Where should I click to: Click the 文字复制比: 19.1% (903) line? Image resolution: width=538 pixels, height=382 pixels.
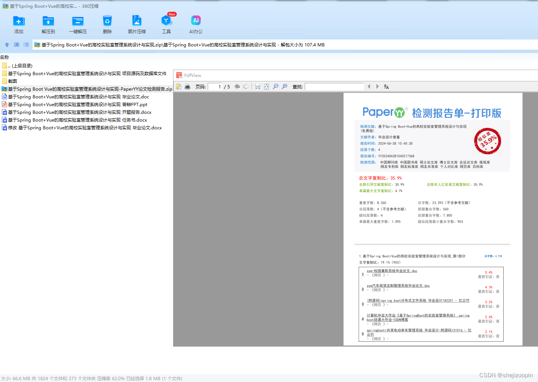click(380, 262)
